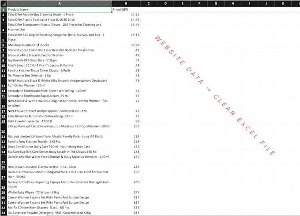Select 'HOHO Stainless Steel Electric Kettle' cell
The width and height of the screenshot is (300, 216).
(59, 167)
